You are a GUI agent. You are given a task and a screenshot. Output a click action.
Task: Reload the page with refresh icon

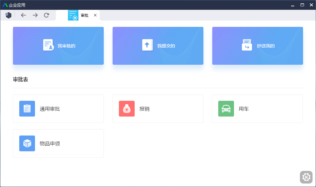click(47, 15)
